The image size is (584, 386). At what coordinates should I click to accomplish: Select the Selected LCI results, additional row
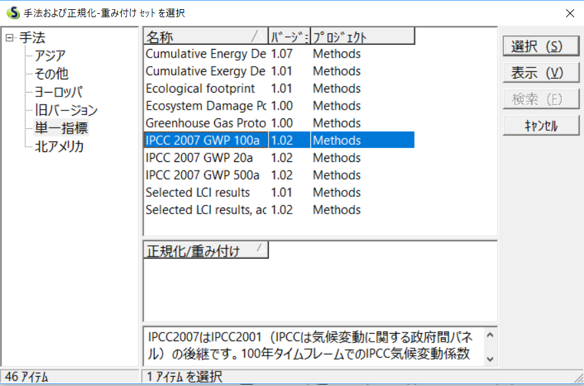(x=279, y=210)
